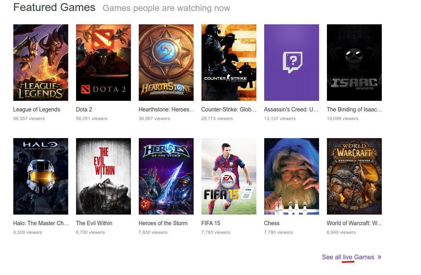The height and width of the screenshot is (275, 421).
Task: Click the 13,137 viewers count
Action: (280, 118)
